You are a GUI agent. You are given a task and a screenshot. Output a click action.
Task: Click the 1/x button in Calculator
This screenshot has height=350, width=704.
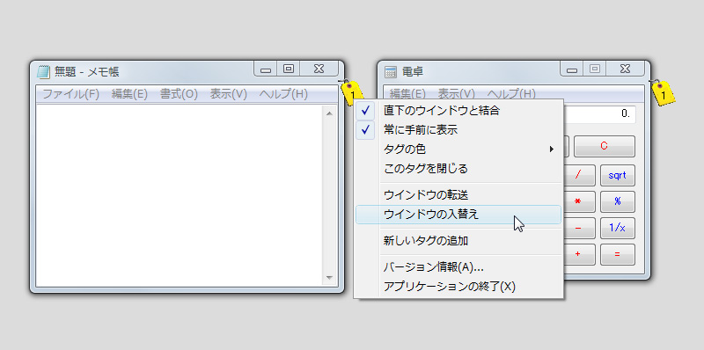(618, 229)
